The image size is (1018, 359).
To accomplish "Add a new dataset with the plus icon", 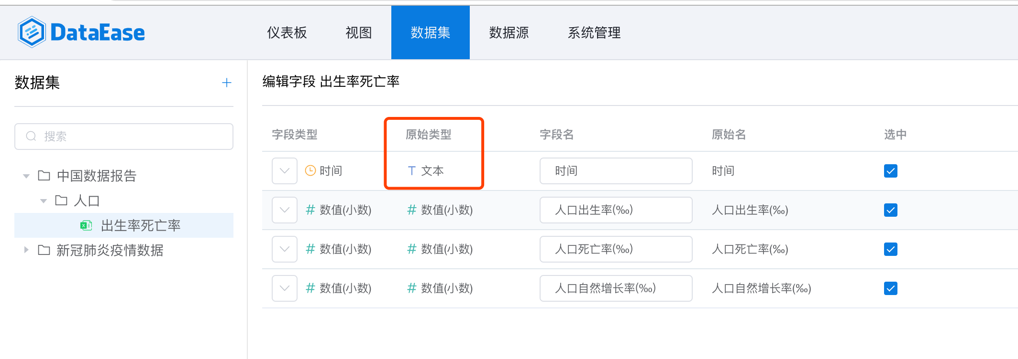I will [227, 83].
